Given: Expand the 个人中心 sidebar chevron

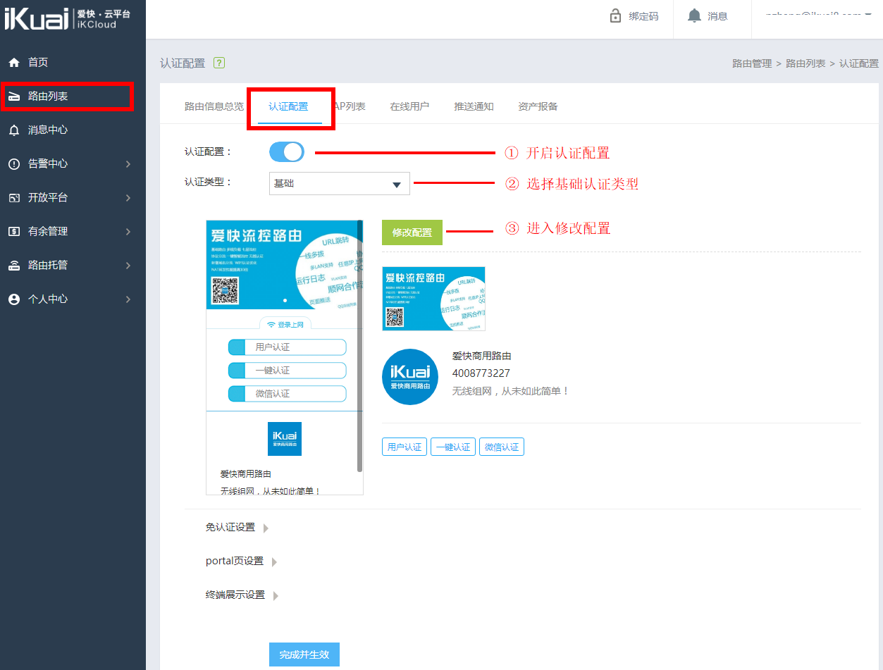Looking at the screenshot, I should (x=128, y=299).
